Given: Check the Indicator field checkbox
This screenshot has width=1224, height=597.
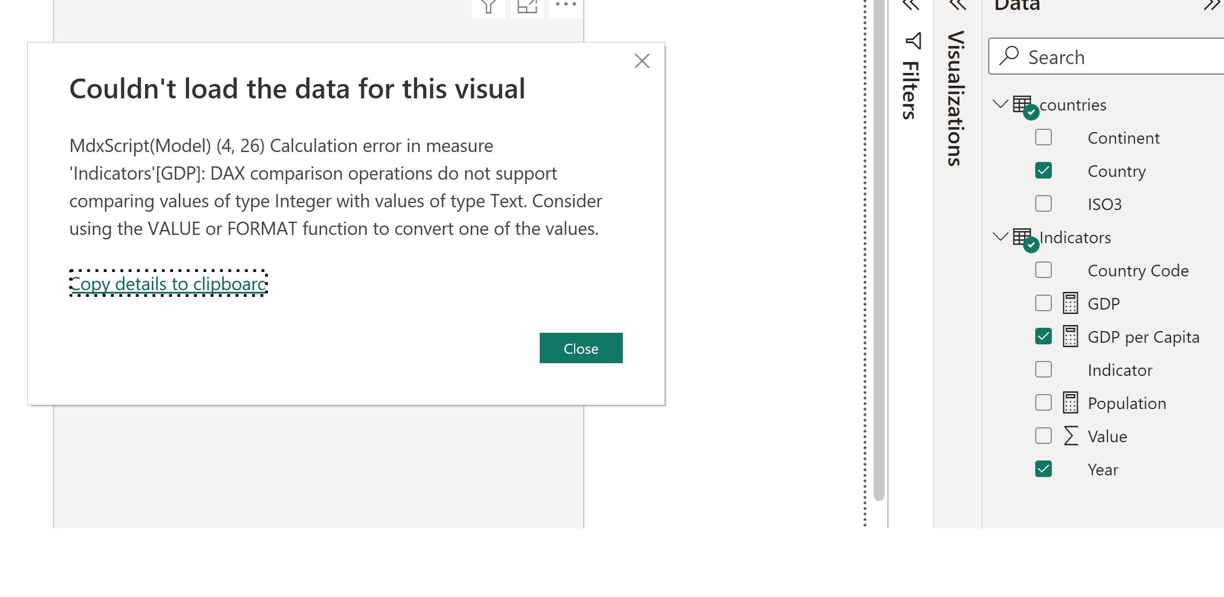Looking at the screenshot, I should coord(1044,369).
